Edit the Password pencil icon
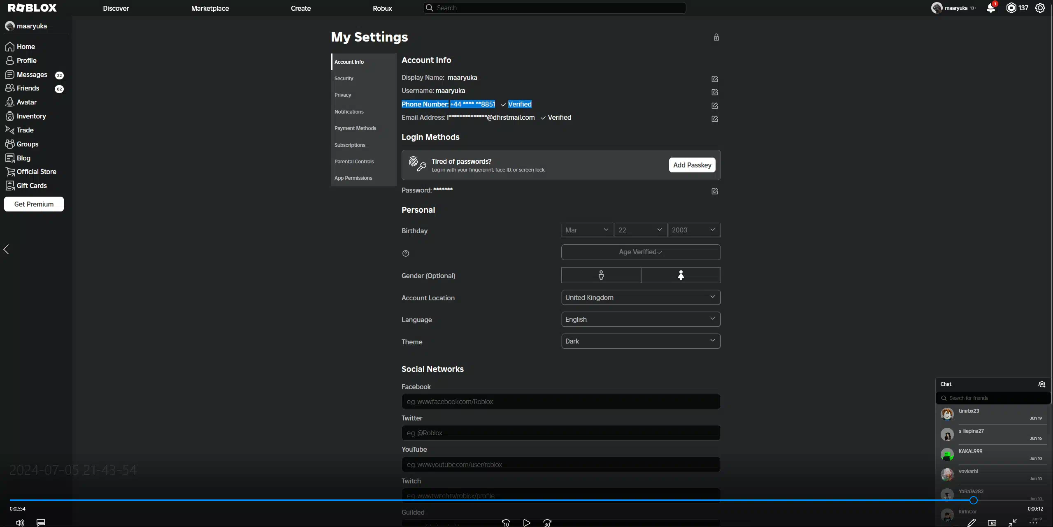This screenshot has height=527, width=1053. click(x=715, y=191)
